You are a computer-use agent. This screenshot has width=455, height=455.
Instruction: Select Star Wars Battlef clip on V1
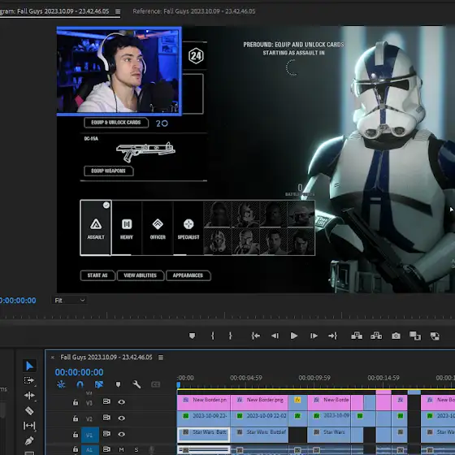pyautogui.click(x=259, y=435)
